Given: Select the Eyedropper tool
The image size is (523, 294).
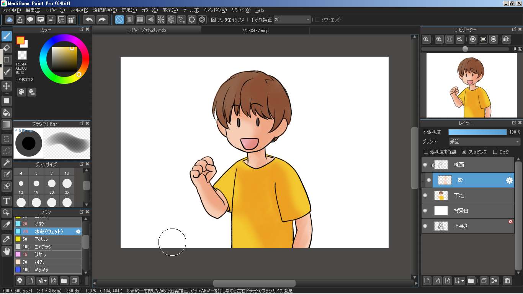Looking at the screenshot, I should tap(7, 239).
